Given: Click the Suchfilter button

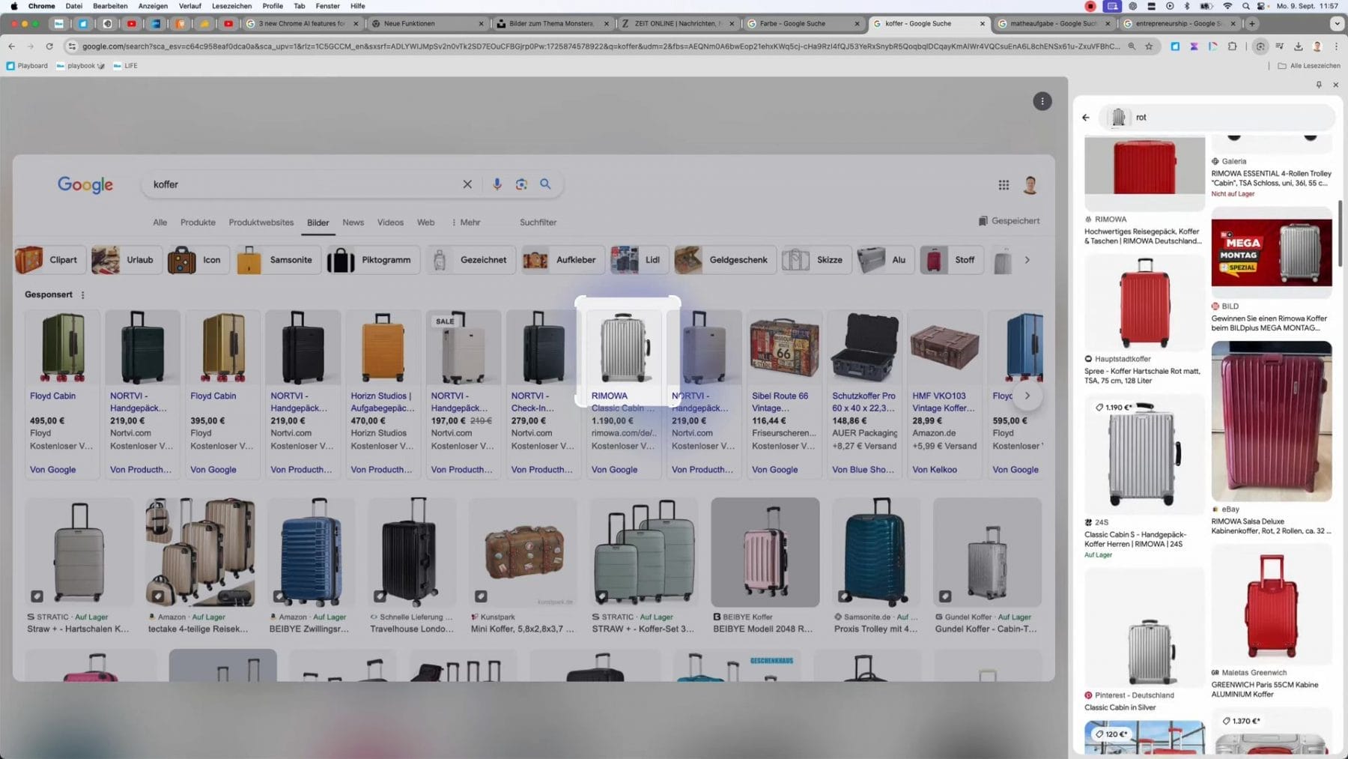Looking at the screenshot, I should [538, 223].
